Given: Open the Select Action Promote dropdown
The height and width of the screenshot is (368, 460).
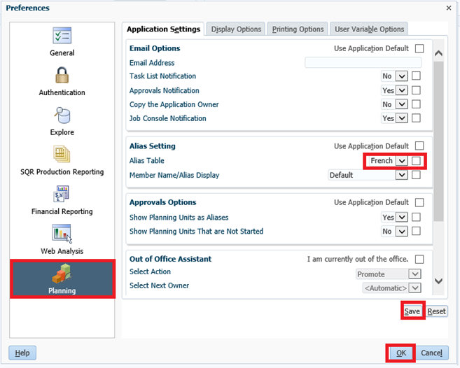Looking at the screenshot, I should pos(414,274).
